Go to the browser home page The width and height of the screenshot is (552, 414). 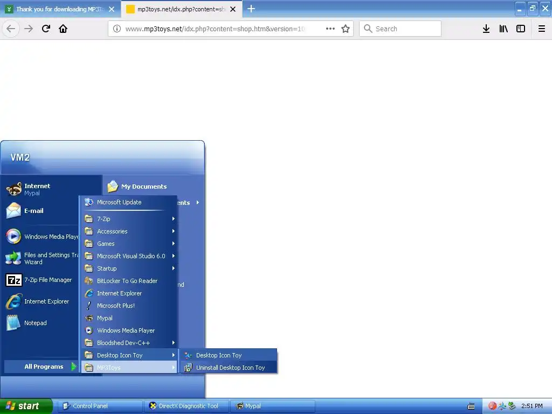[63, 29]
